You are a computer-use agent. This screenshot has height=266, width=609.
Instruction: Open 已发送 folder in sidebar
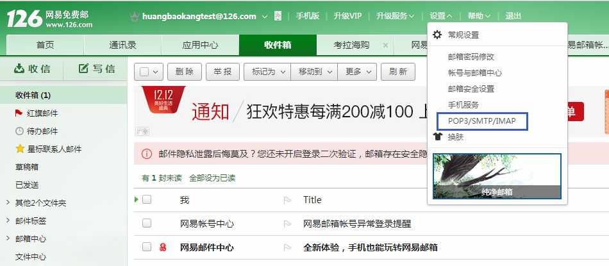click(27, 185)
